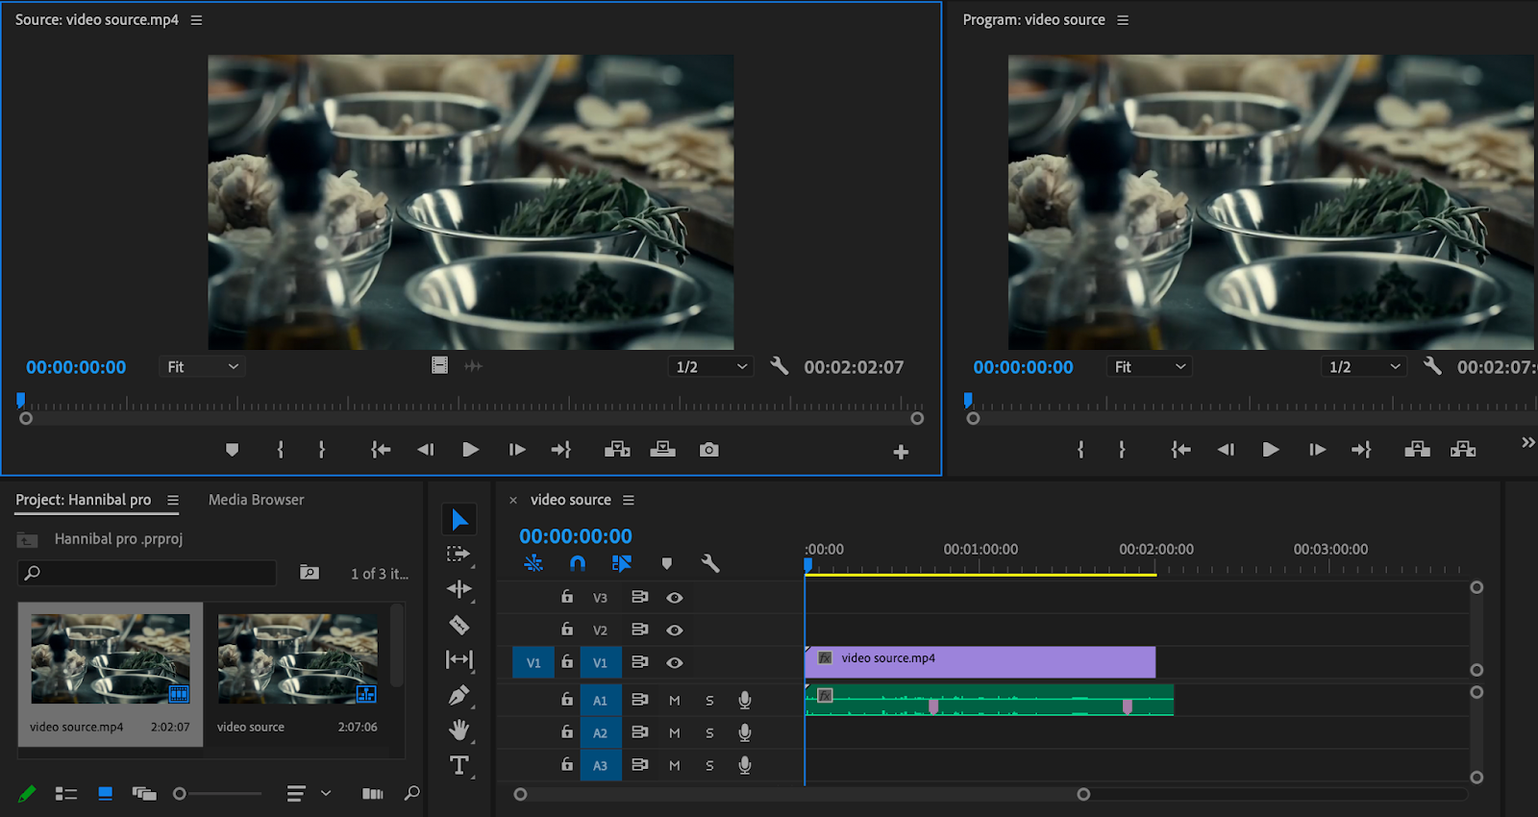
Task: Select the Track Select Forward tool
Action: pos(459,555)
